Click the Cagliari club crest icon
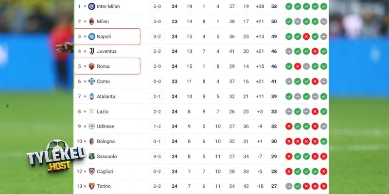 point(91,171)
